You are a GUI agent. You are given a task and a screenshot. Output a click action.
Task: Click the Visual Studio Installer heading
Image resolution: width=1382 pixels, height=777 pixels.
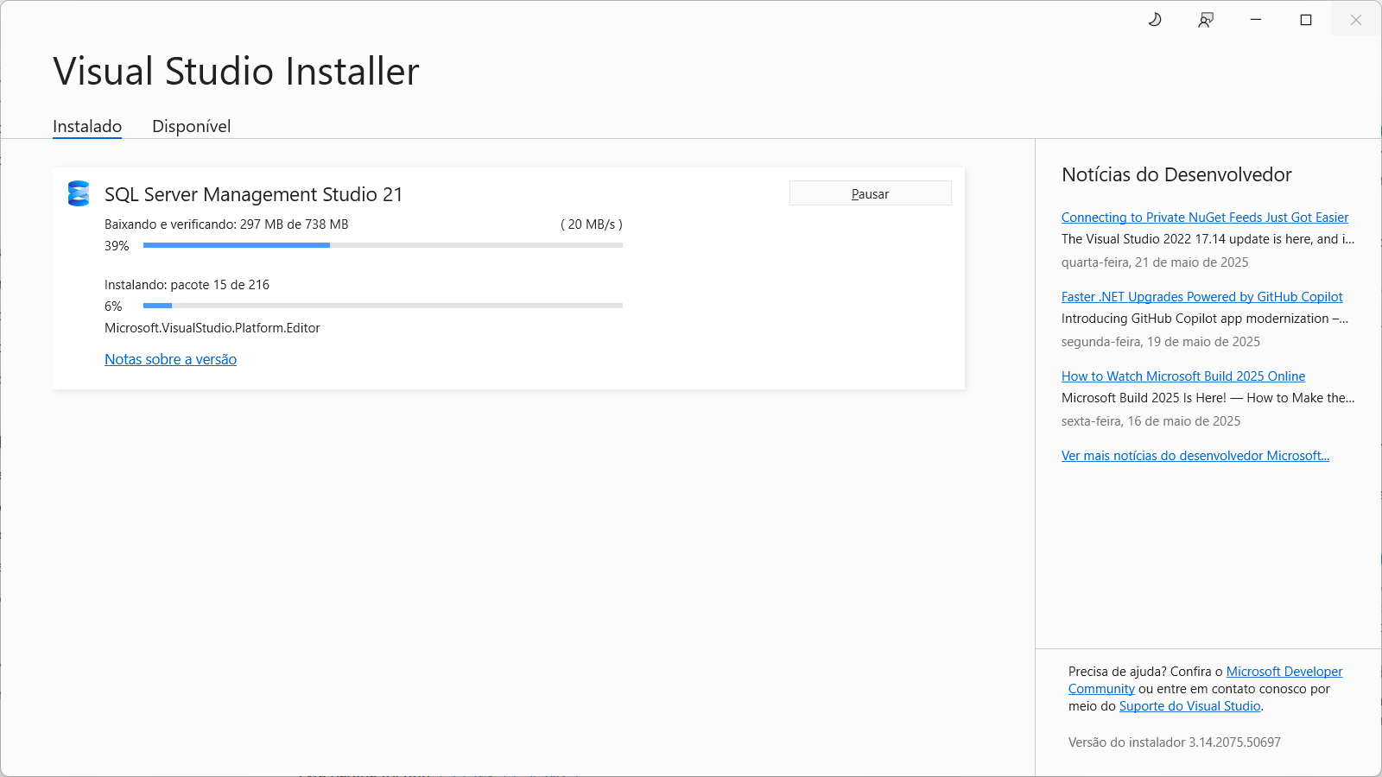coord(236,71)
